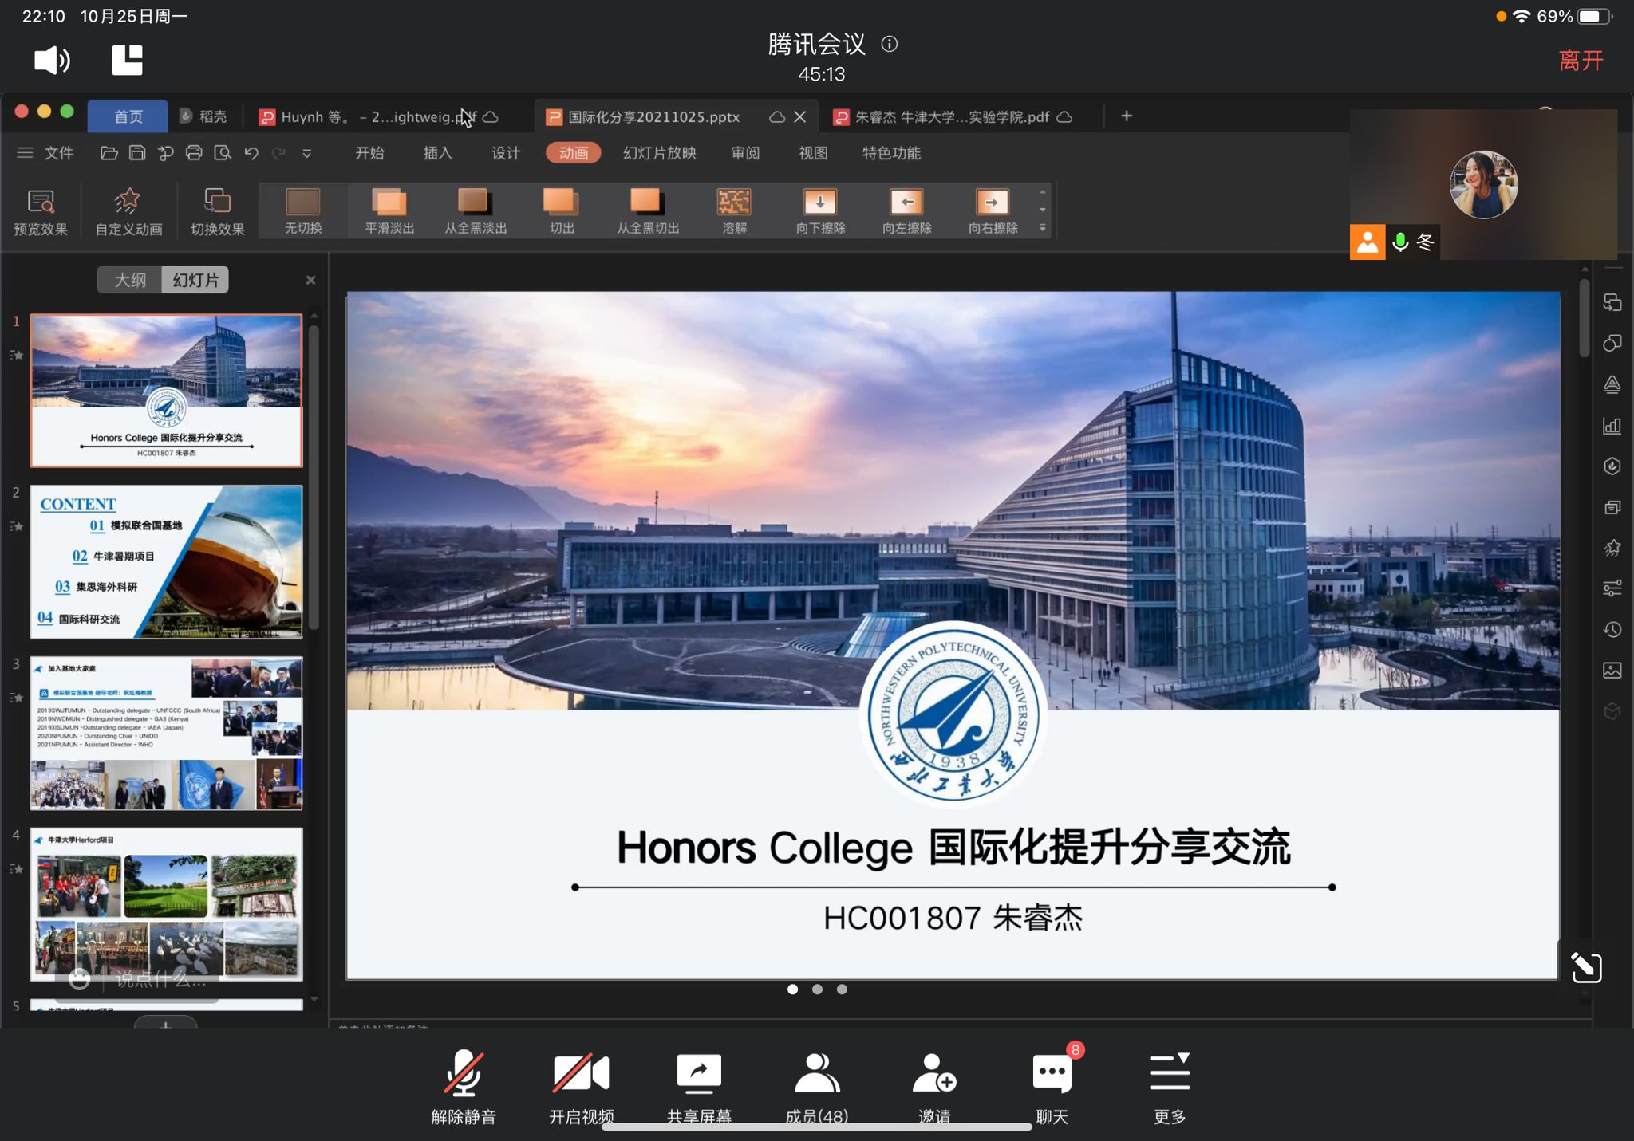
Task: Click the layout switch icon
Action: pyautogui.click(x=127, y=61)
